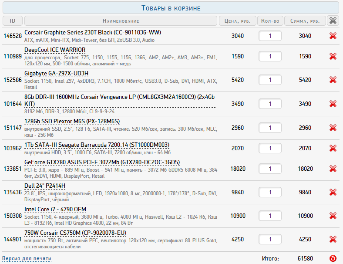
Task: Click the Итого: label
Action: [x=270, y=259]
